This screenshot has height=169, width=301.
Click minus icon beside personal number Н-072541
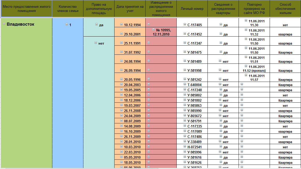[x=184, y=146]
